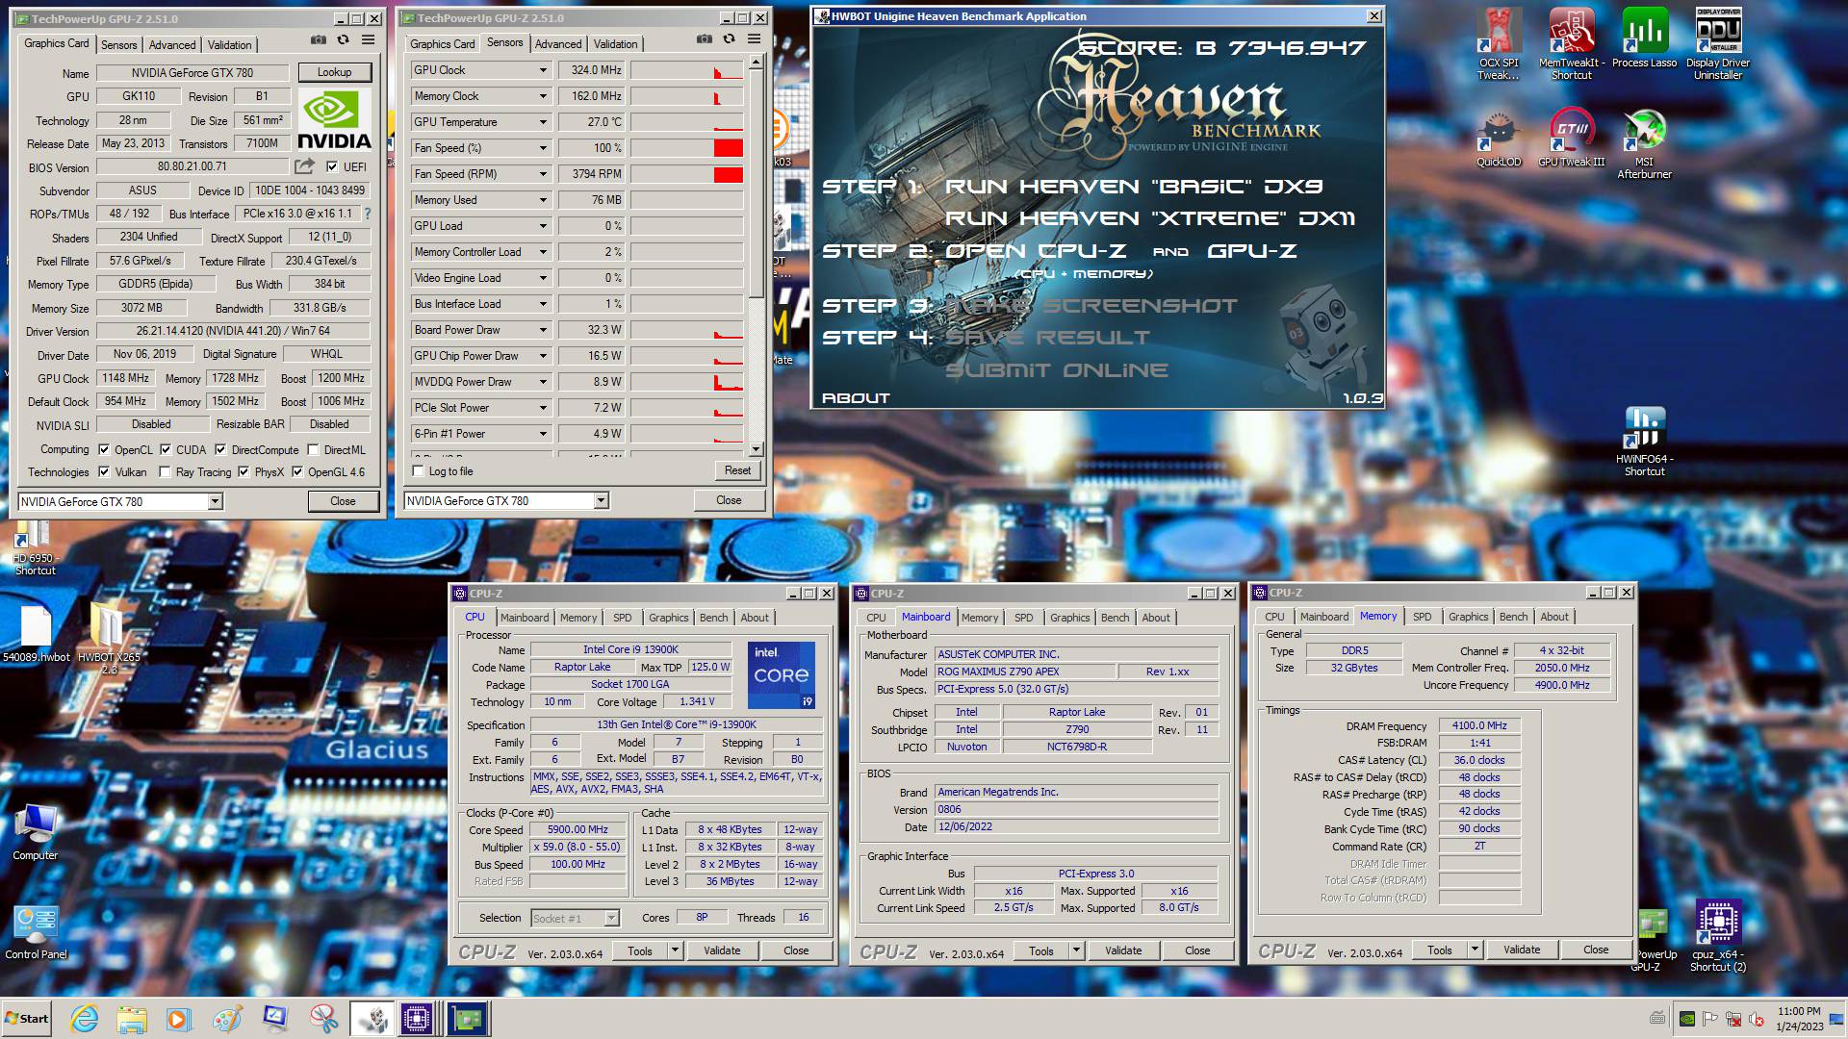Viewport: 1848px width, 1039px height.
Task: Open HWiNFO64 desktop shortcut
Action: click(1644, 442)
